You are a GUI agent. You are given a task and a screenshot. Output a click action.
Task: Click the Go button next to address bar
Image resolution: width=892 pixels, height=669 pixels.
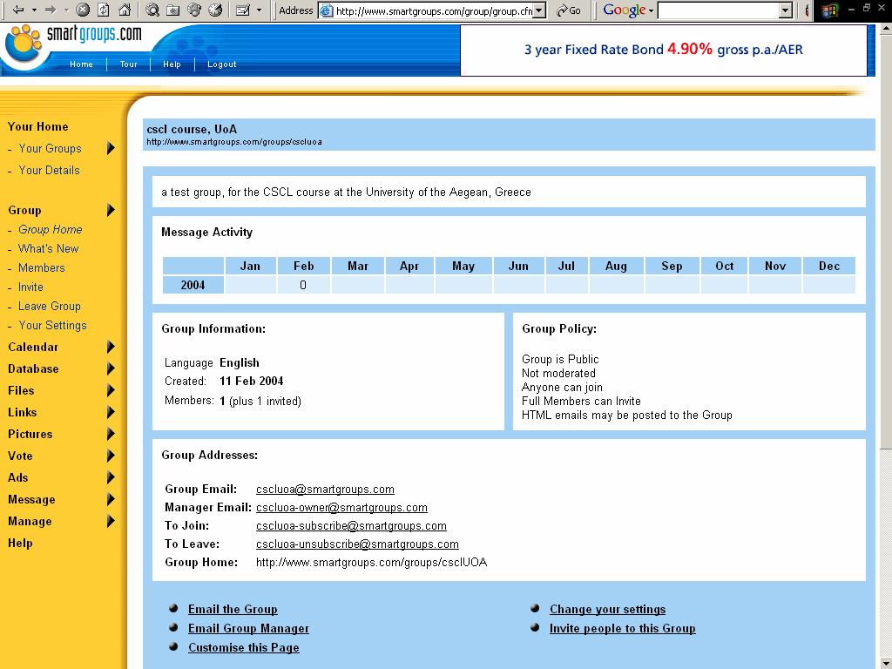pos(568,10)
